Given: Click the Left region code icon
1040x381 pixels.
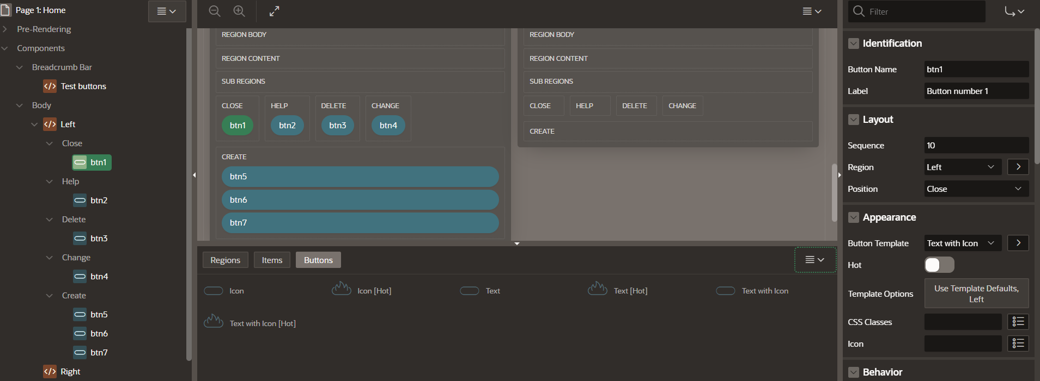Looking at the screenshot, I should [50, 124].
